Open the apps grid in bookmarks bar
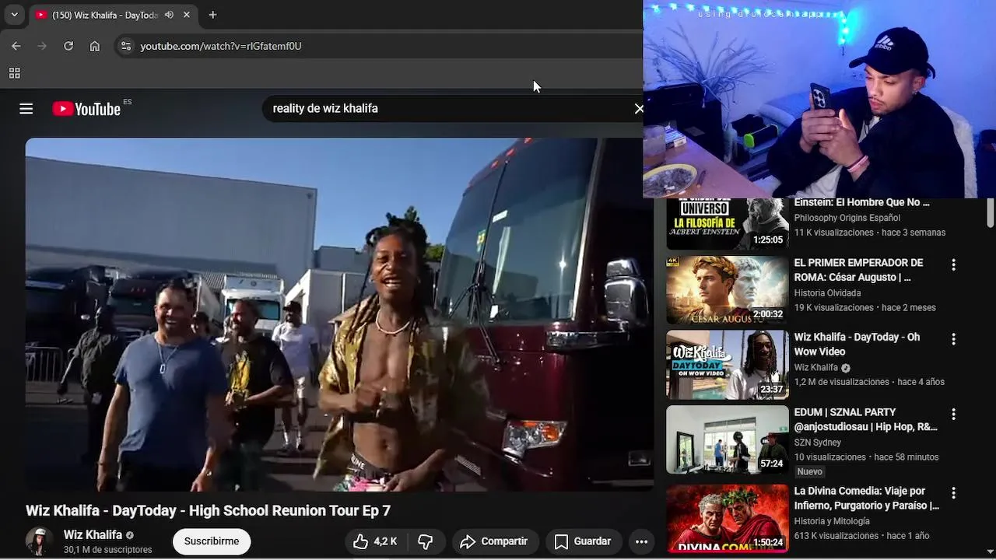The height and width of the screenshot is (560, 996). [x=14, y=73]
